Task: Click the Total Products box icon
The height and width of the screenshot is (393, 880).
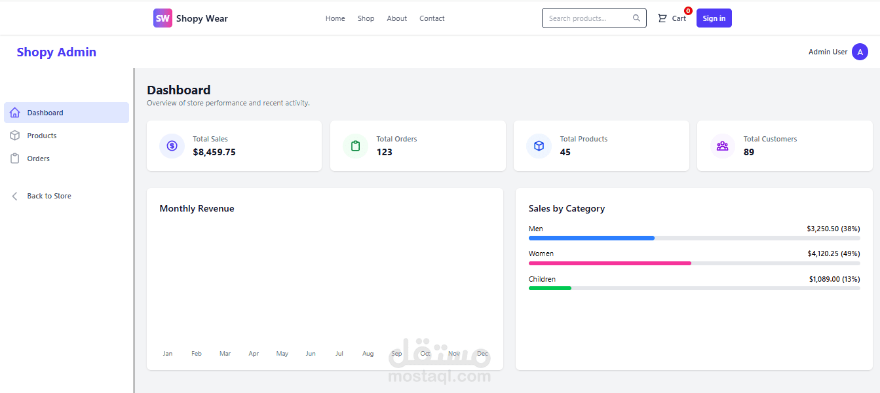Action: pyautogui.click(x=539, y=145)
